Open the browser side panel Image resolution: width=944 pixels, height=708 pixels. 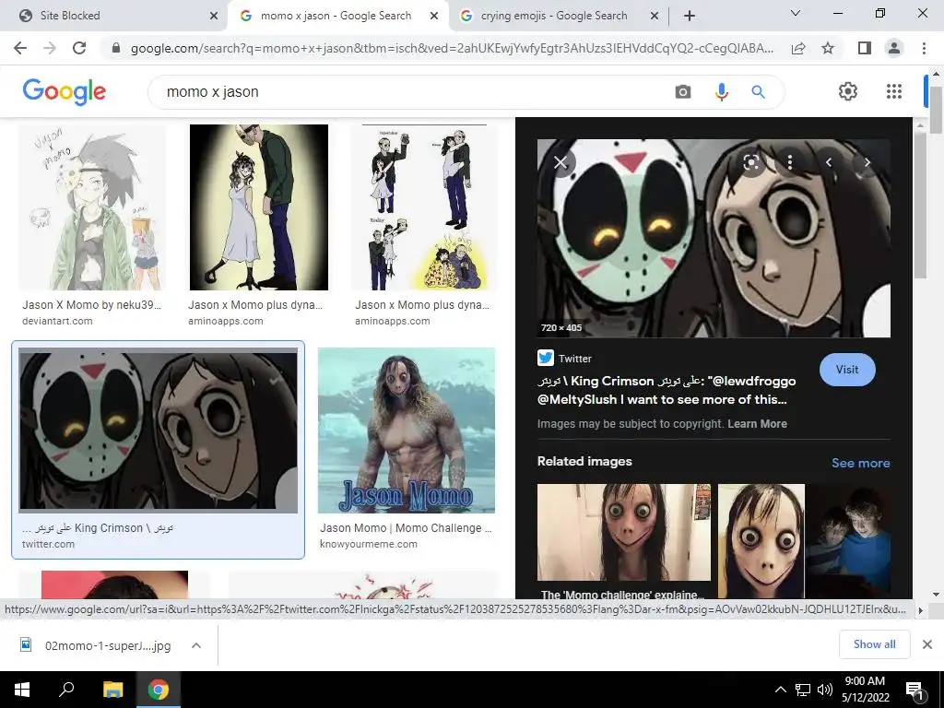[865, 48]
